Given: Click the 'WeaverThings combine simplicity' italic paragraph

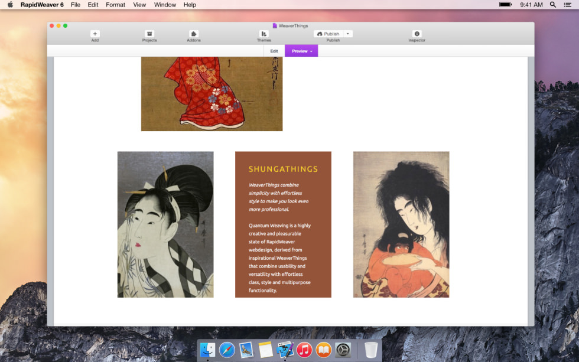Looking at the screenshot, I should click(x=278, y=197).
